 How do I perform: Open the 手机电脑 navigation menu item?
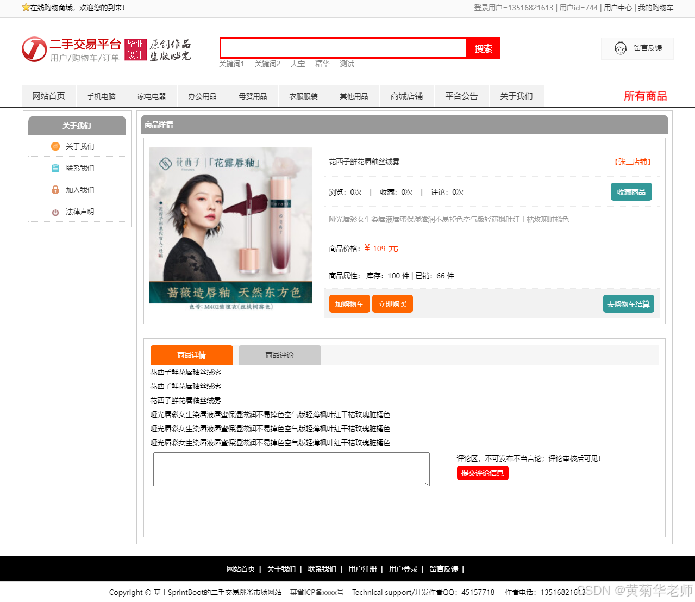pyautogui.click(x=101, y=95)
